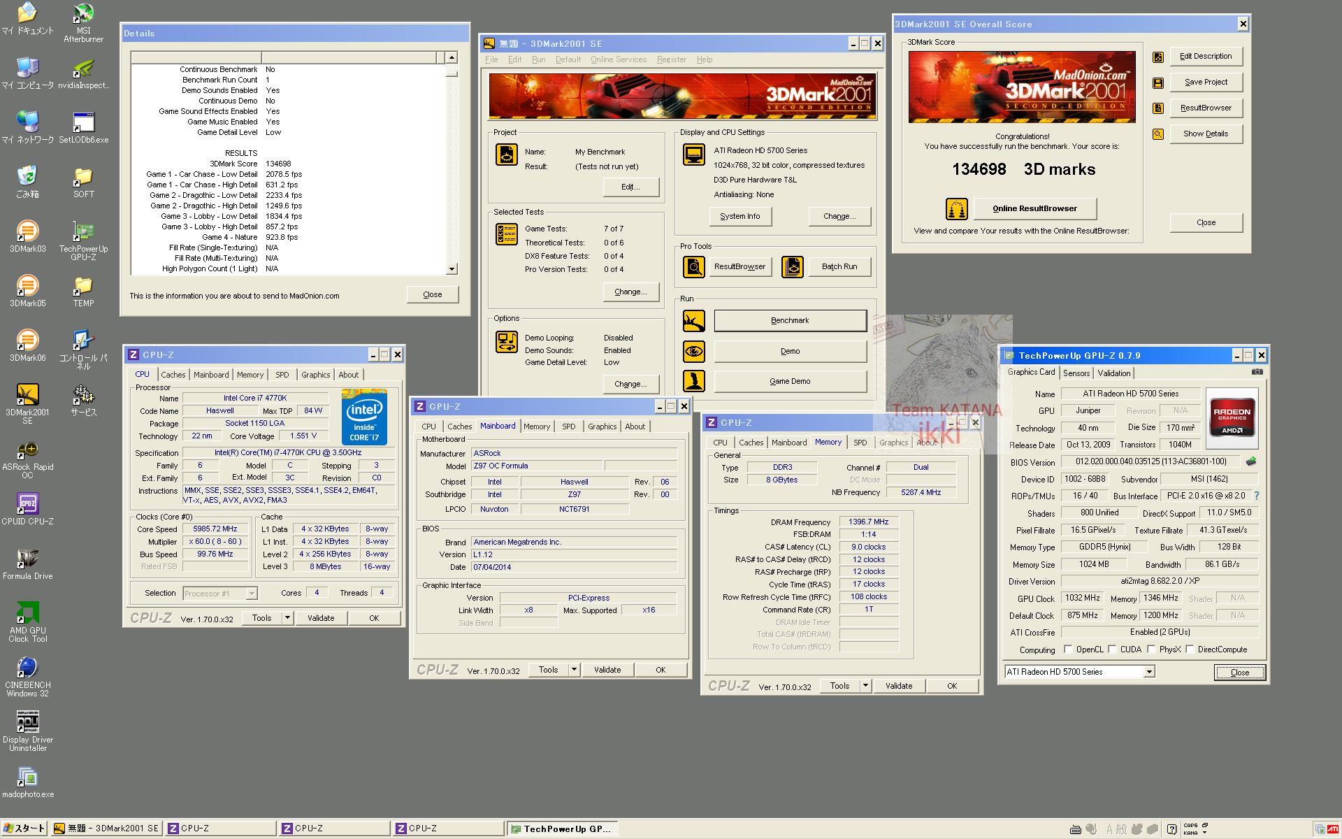Open ASRock Rapid OC icon
Screen dimensions: 1342x839
[x=27, y=459]
